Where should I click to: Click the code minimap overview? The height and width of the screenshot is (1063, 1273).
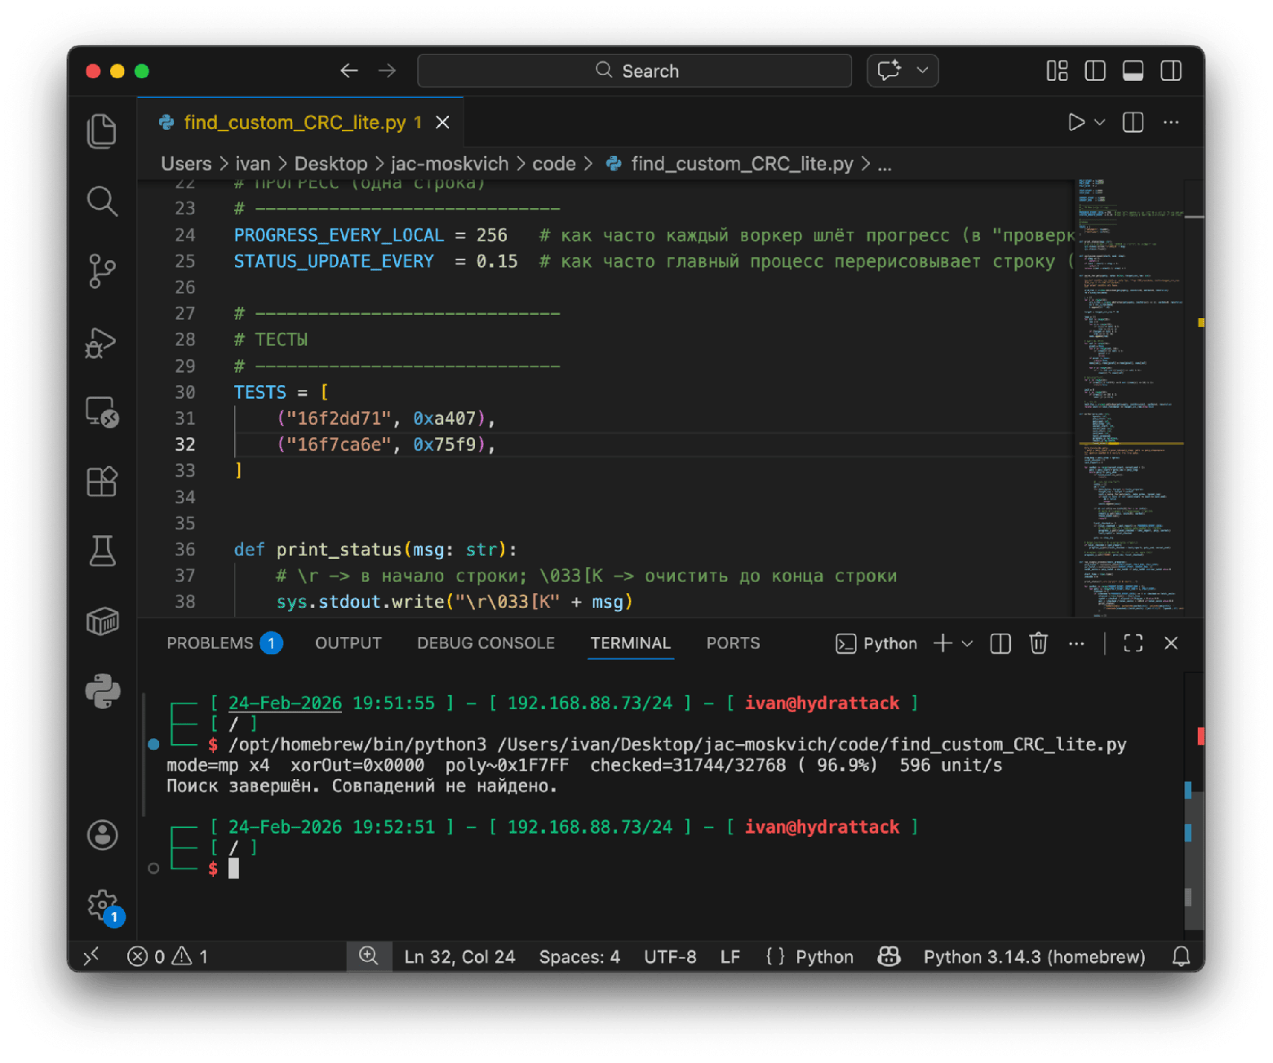(x=1129, y=392)
